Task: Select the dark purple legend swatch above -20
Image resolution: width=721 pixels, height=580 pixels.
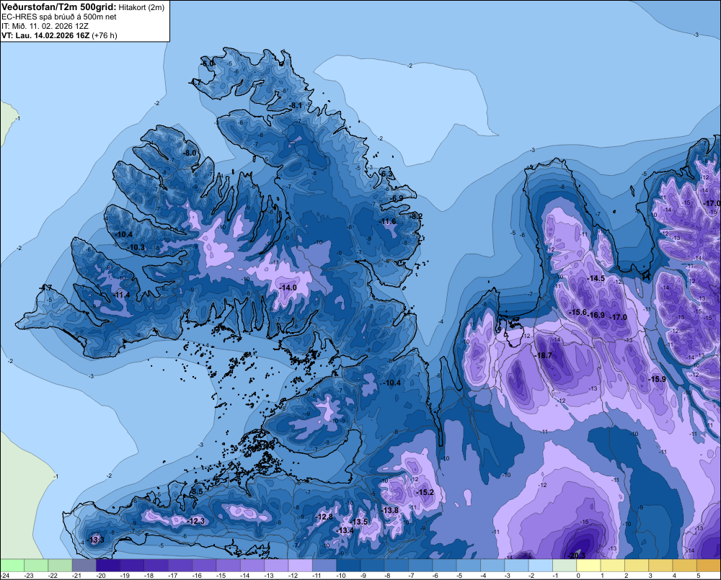Action: pyautogui.click(x=107, y=565)
